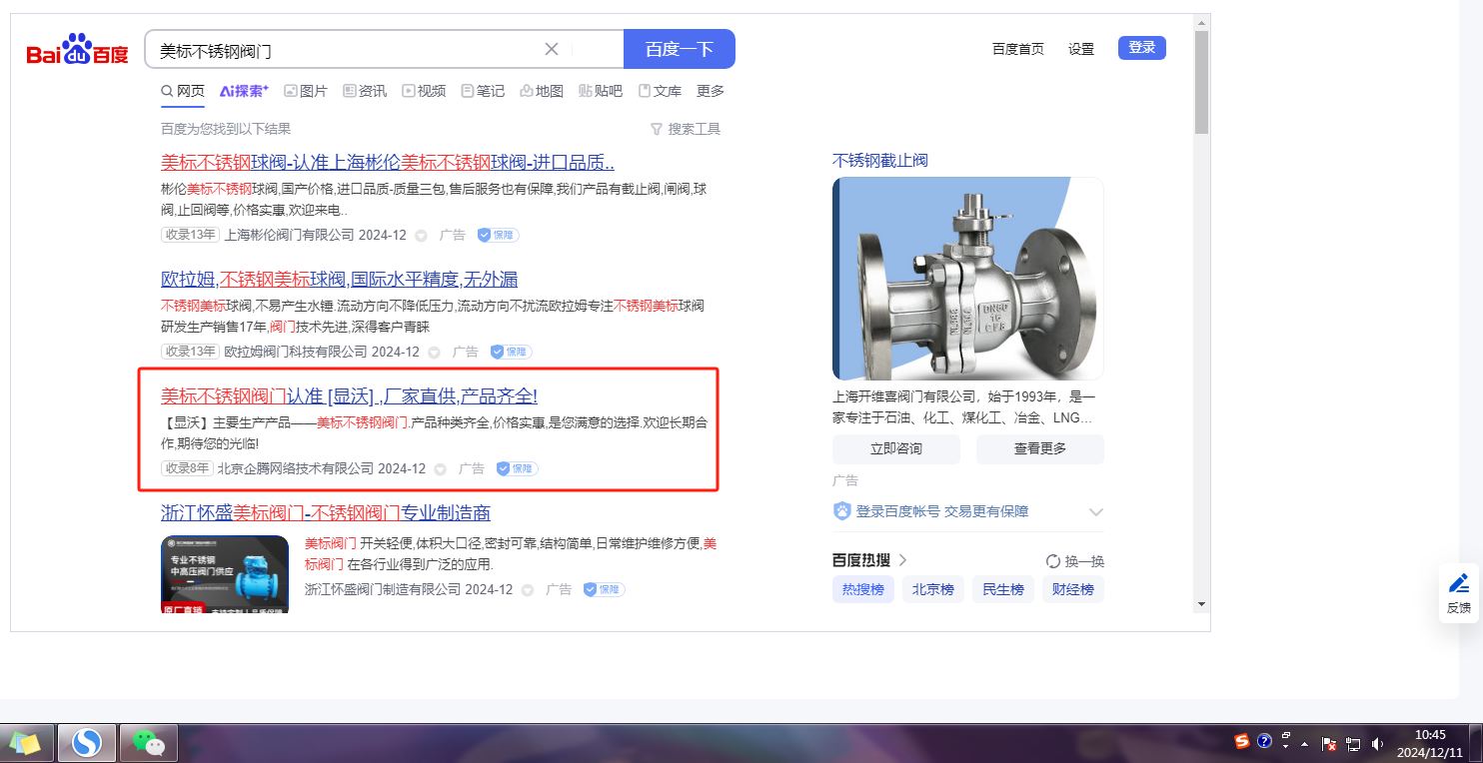
Task: Expand the 登录百度帐号 notice chevron
Action: tap(1096, 512)
